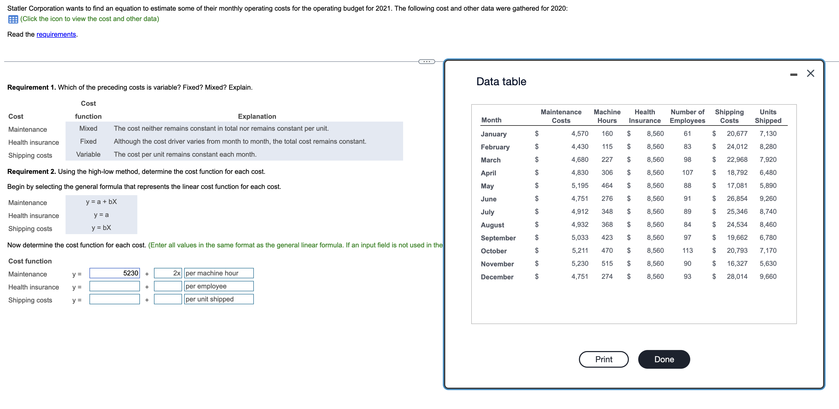Screen dimensions: 839x409
Task: Click the 2x per machine hour field
Action: [167, 273]
